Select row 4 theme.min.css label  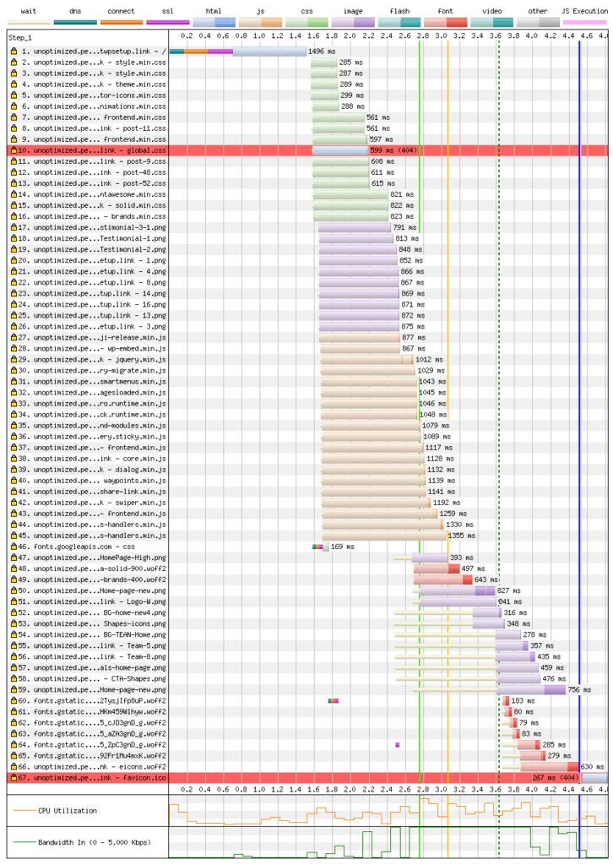(x=94, y=84)
